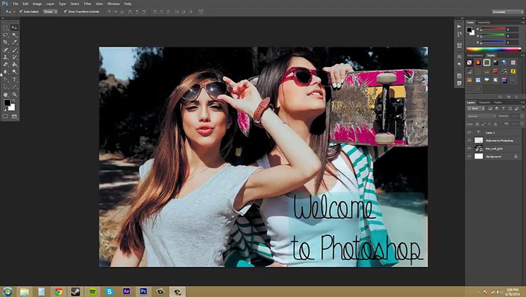Select the Clone Stamp tool
526x297 pixels.
click(5, 57)
